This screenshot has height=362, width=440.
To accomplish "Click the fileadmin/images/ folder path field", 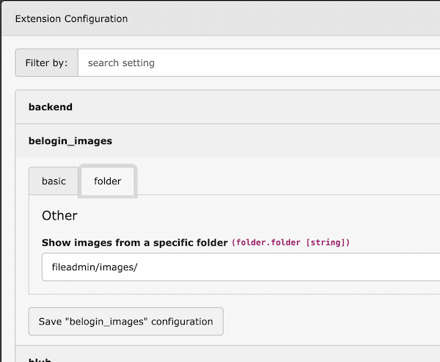I will tap(242, 267).
